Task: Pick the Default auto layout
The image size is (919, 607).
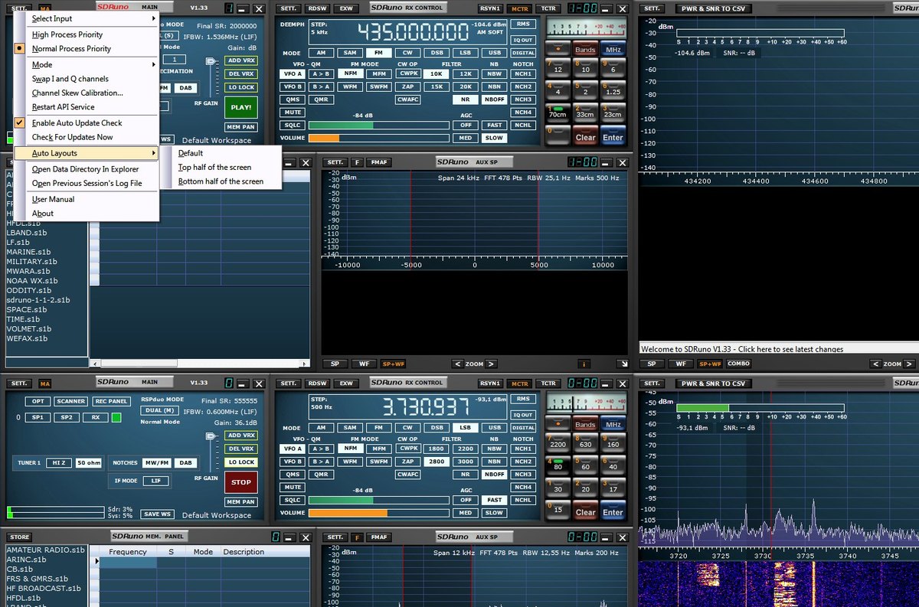Action: [x=191, y=153]
